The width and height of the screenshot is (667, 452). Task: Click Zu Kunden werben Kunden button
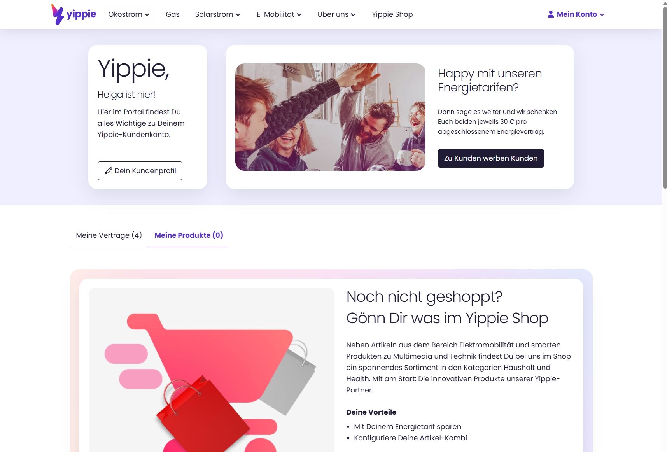[491, 158]
